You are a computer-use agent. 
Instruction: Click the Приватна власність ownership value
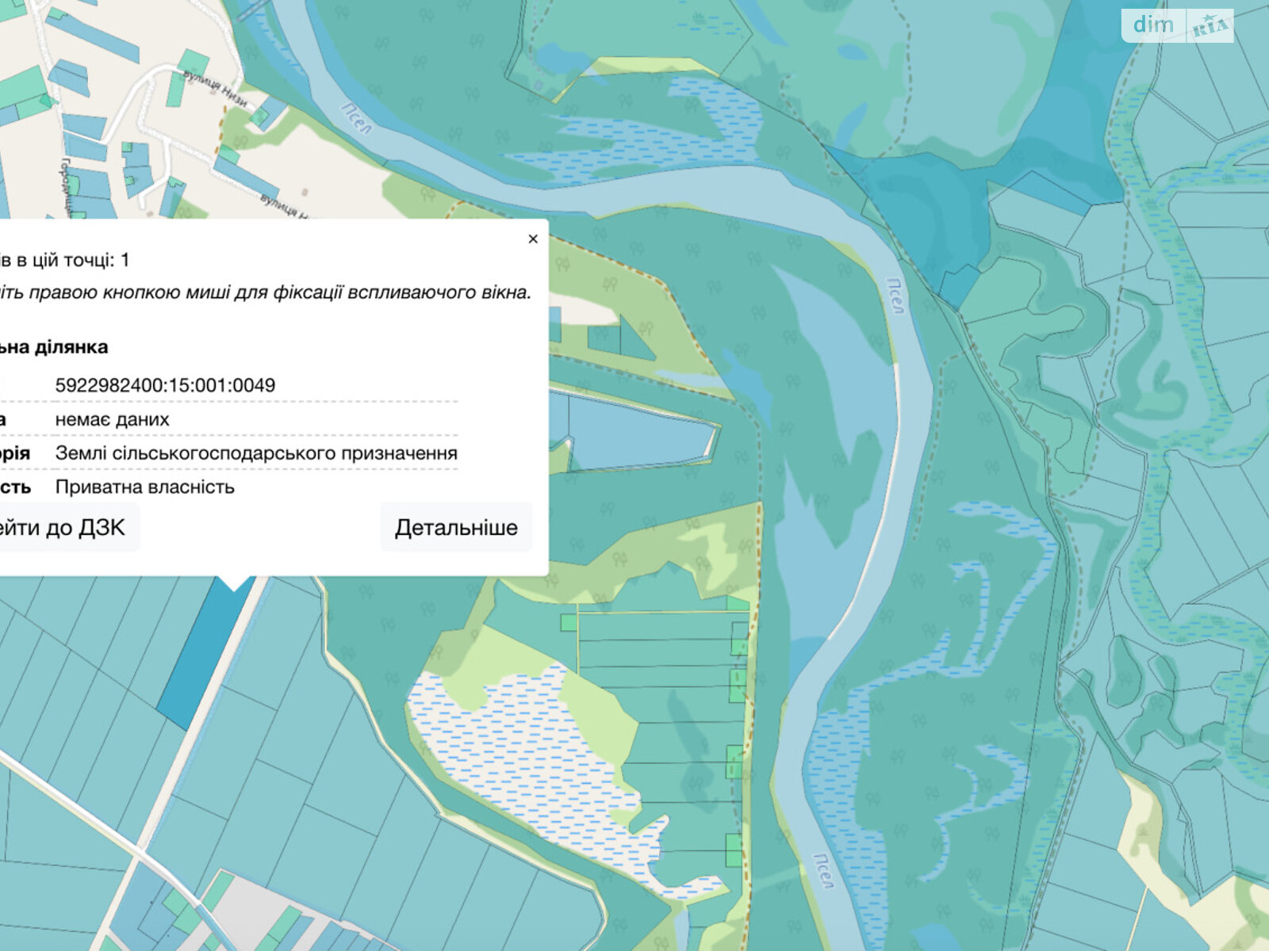[144, 487]
